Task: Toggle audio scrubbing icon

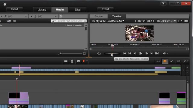Action: tap(179, 61)
